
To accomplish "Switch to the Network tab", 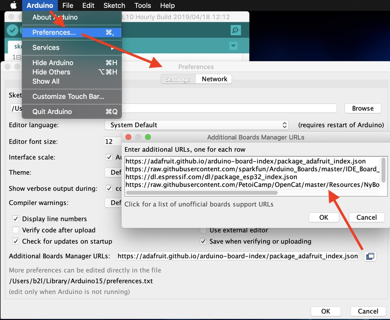I will 214,79.
